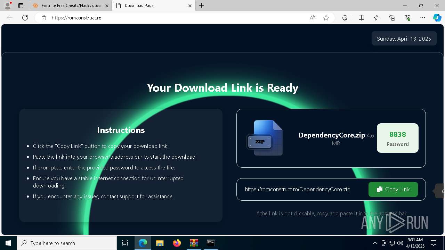Open WinRAR from taskbar

tap(194, 243)
